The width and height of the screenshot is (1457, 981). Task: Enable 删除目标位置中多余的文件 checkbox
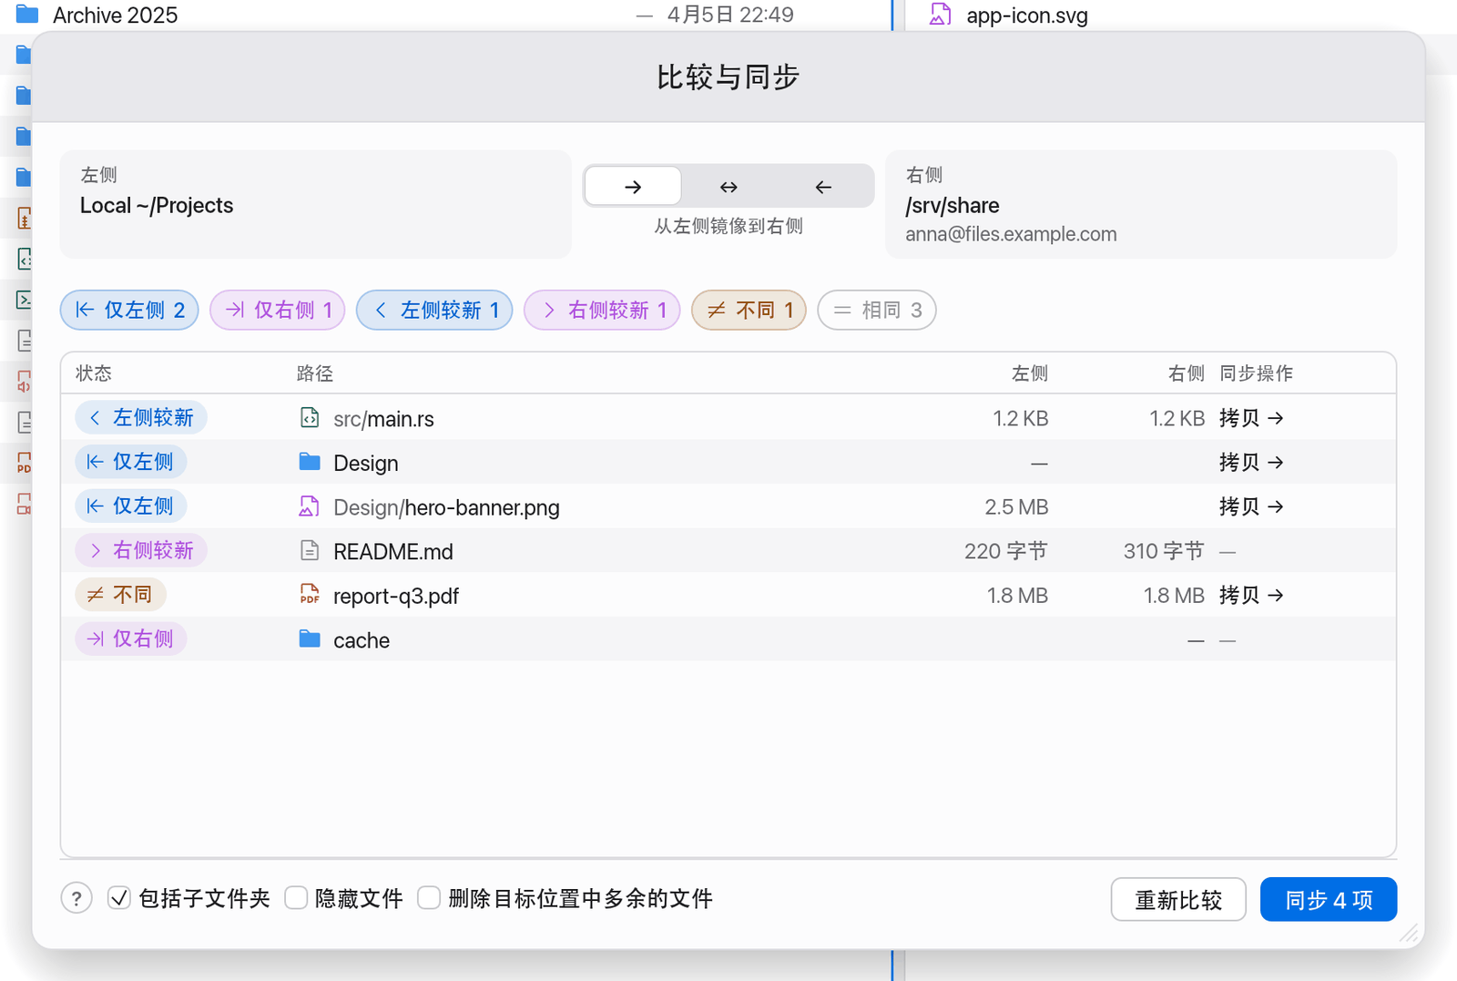pyautogui.click(x=429, y=898)
